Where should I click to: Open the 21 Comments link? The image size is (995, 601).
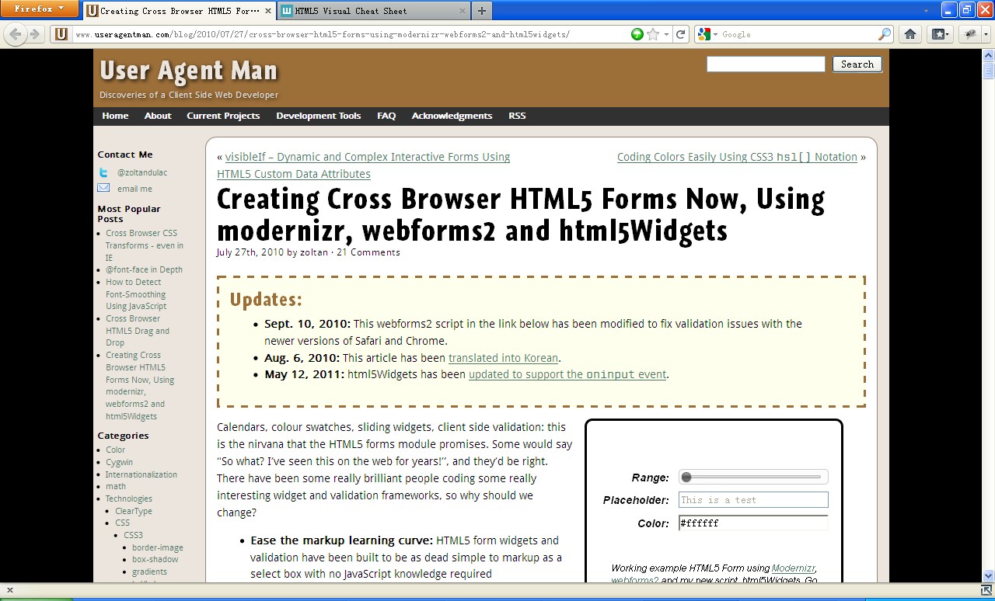tap(368, 252)
